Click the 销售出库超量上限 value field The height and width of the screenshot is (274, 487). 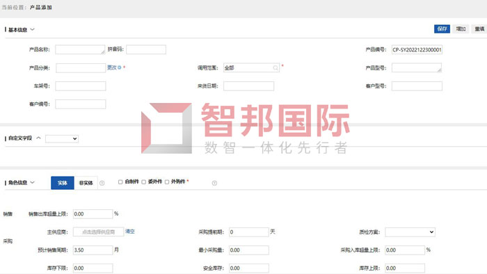click(93, 213)
